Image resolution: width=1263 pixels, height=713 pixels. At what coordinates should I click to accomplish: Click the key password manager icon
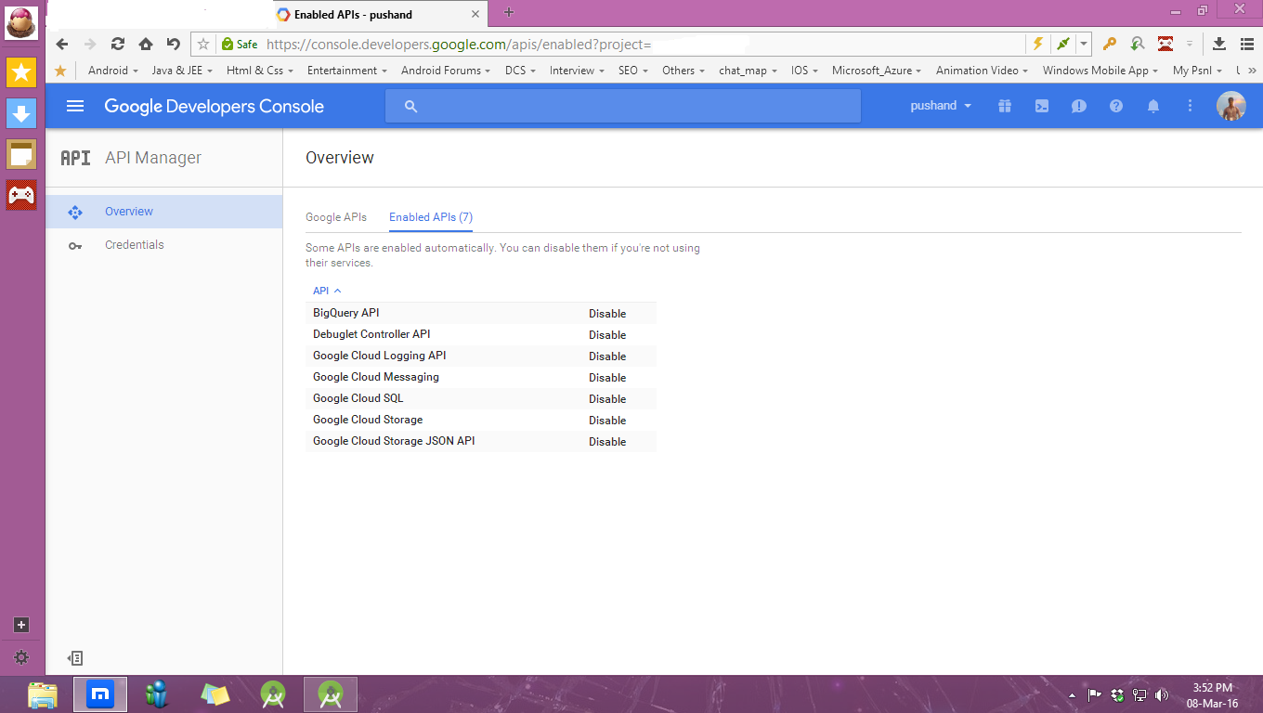point(1109,44)
